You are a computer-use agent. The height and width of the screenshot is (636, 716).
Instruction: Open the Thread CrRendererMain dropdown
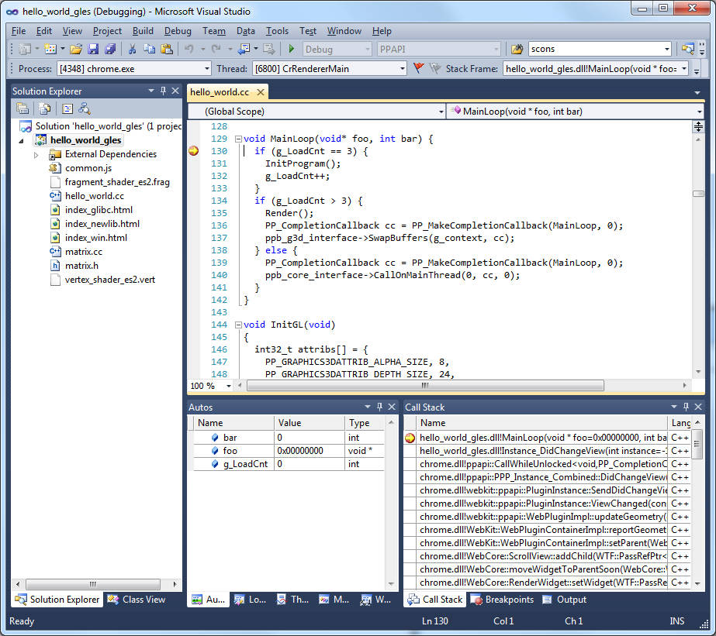point(403,69)
